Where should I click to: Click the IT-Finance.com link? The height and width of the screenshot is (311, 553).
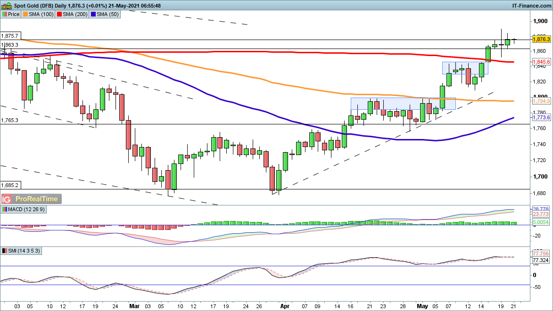click(x=532, y=5)
